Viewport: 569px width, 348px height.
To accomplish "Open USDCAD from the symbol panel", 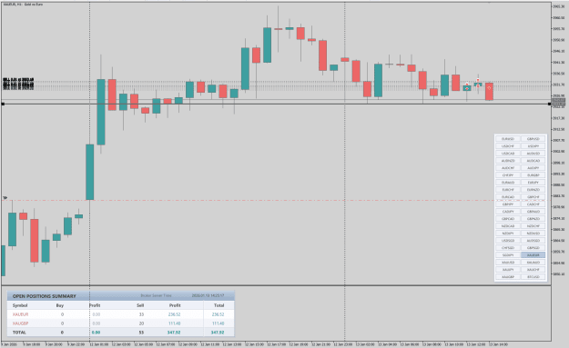I will [x=508, y=154].
